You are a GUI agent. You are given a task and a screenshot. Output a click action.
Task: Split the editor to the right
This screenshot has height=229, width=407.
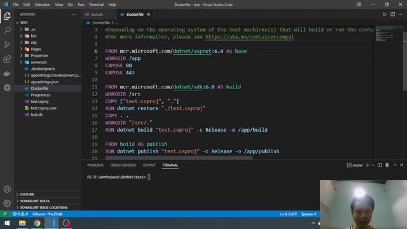pyautogui.click(x=393, y=14)
